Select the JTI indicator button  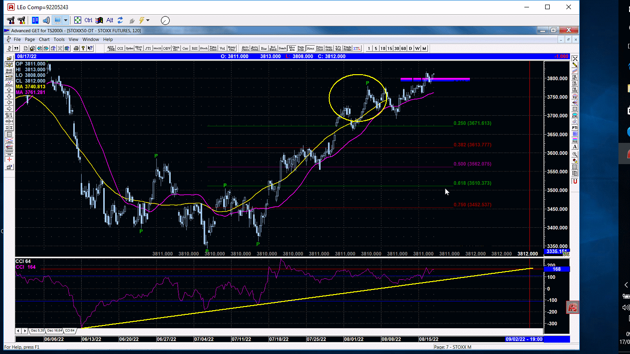pos(148,48)
